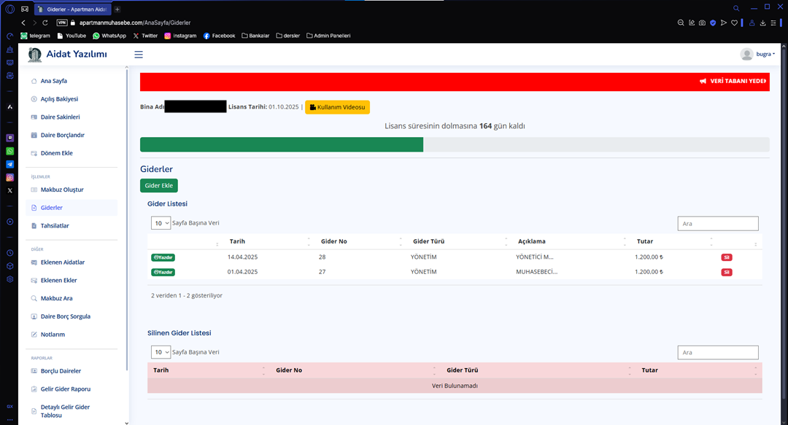Click the yellow Kullanım Videosu button
The height and width of the screenshot is (425, 788).
tap(337, 107)
